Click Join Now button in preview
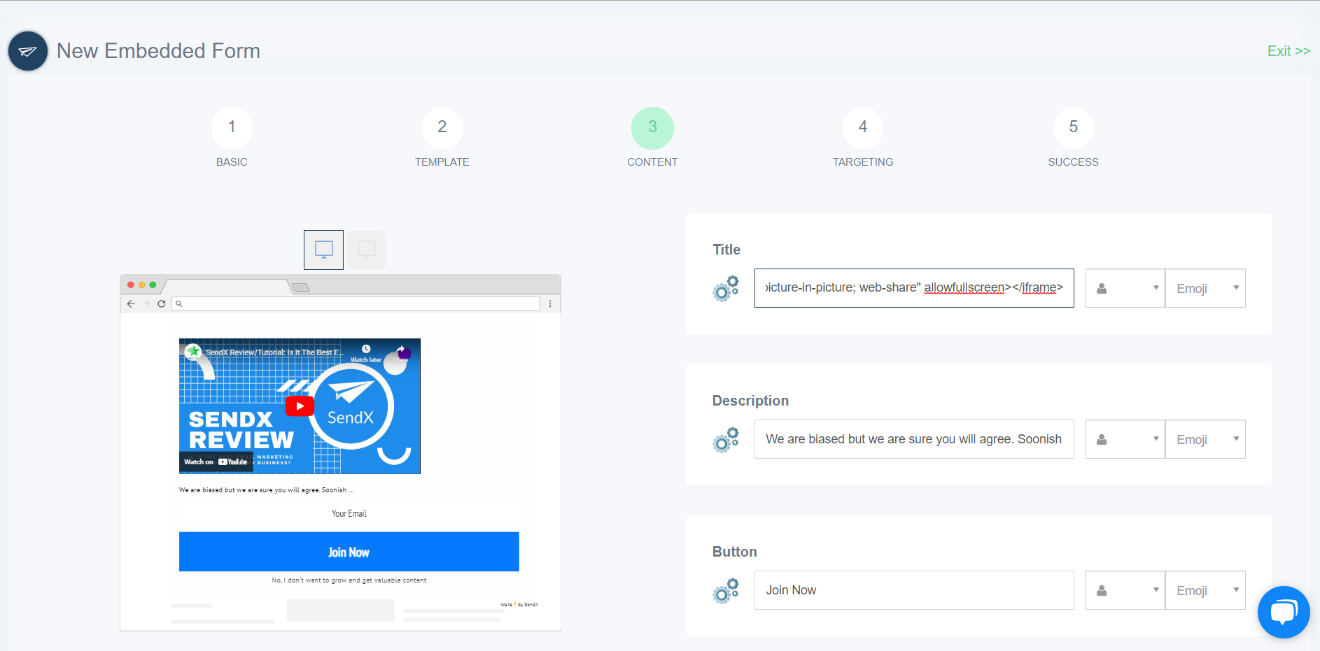 (349, 552)
